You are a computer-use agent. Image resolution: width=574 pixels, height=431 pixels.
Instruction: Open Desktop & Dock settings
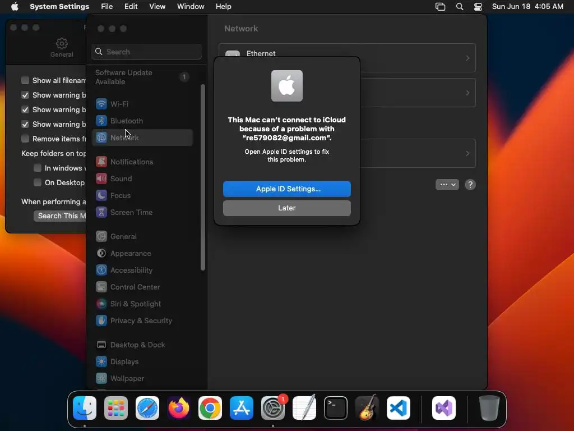142,345
